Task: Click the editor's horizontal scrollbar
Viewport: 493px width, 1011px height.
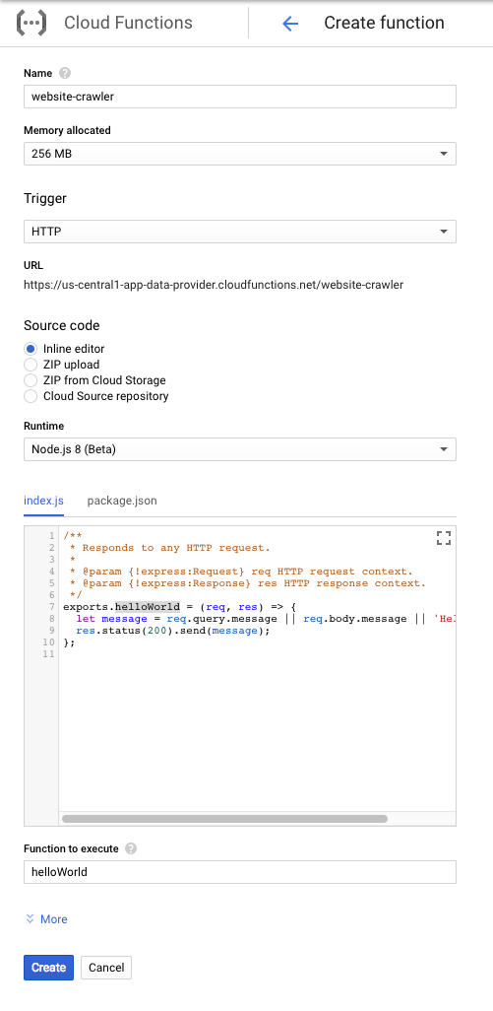Action: coord(224,819)
